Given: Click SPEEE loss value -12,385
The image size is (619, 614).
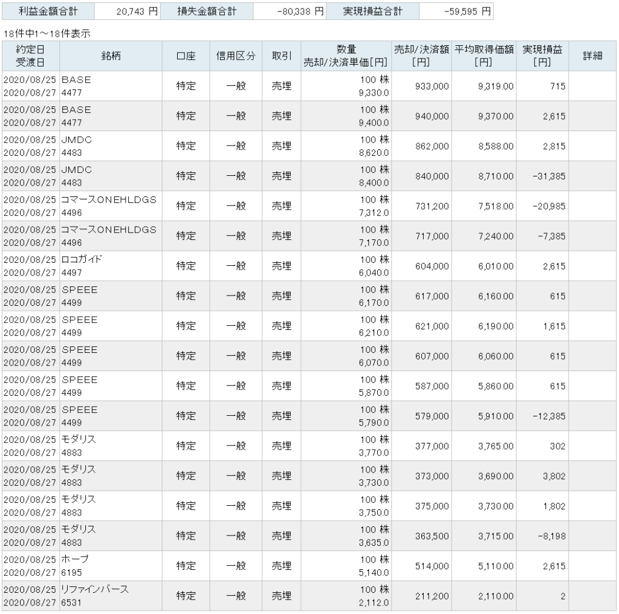Looking at the screenshot, I should click(549, 416).
